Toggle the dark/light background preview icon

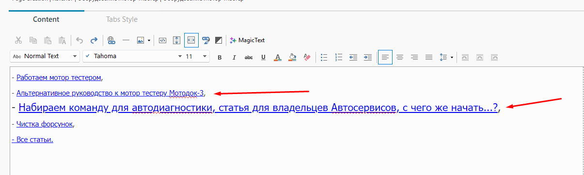tap(219, 40)
